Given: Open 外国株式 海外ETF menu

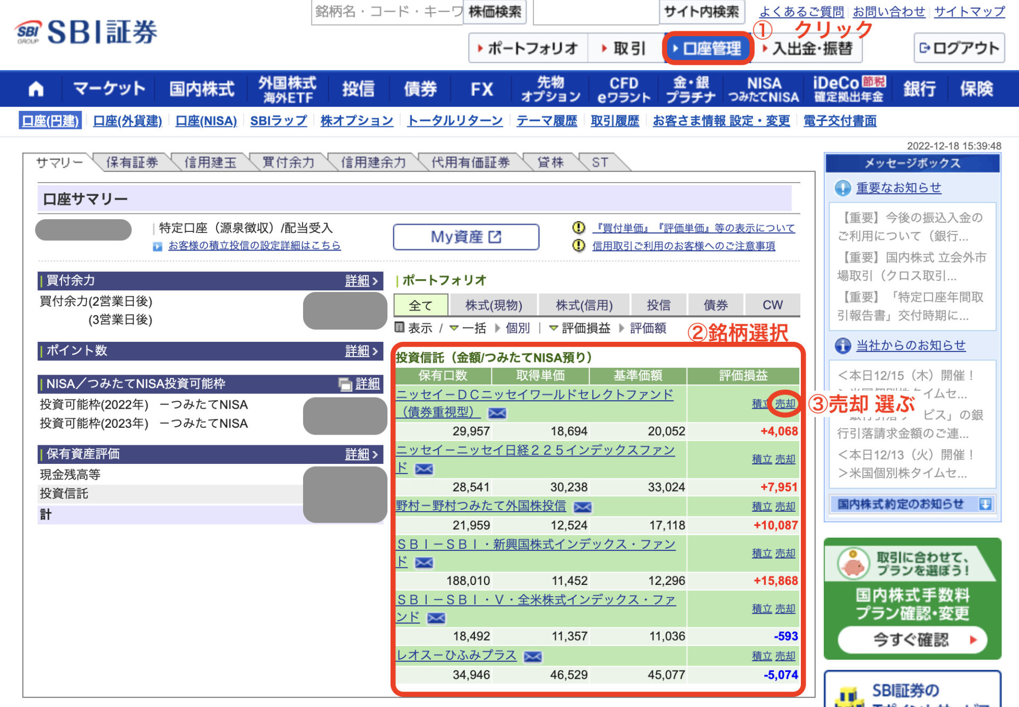Looking at the screenshot, I should pyautogui.click(x=288, y=89).
